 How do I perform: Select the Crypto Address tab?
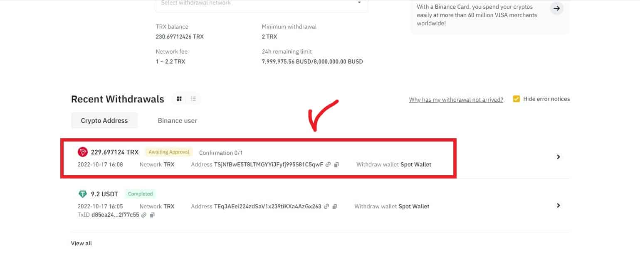pyautogui.click(x=104, y=121)
